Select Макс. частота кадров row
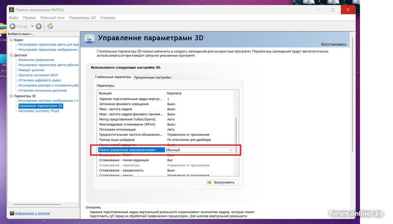 click(x=166, y=109)
